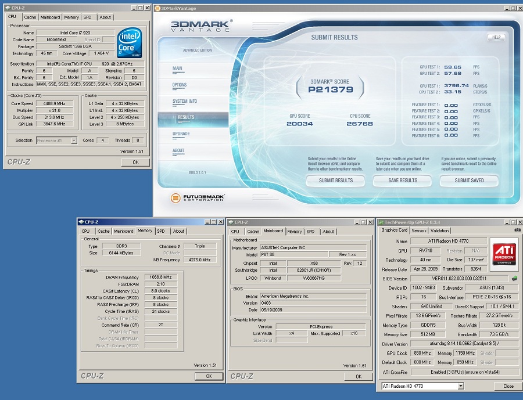Screen dimensions: 523x400
Task: Click the NB Frequency 4275.0 MHz value
Action: pyautogui.click(x=199, y=260)
